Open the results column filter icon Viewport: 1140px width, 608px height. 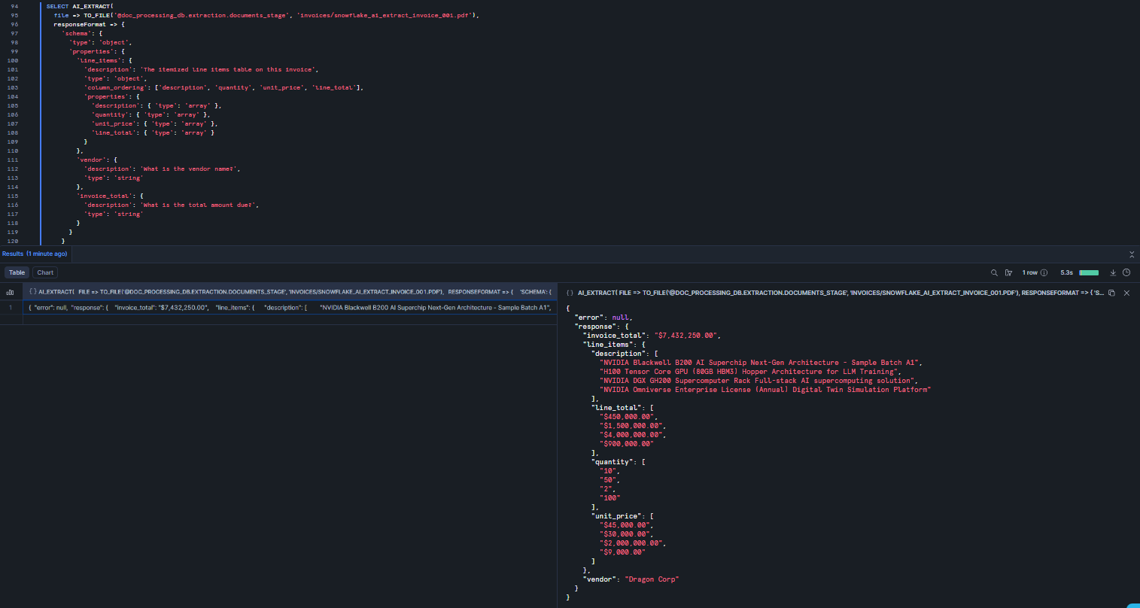[1008, 272]
